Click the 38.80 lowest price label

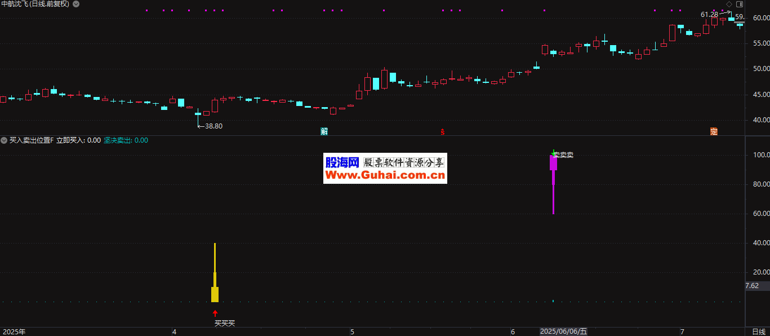pyautogui.click(x=213, y=126)
